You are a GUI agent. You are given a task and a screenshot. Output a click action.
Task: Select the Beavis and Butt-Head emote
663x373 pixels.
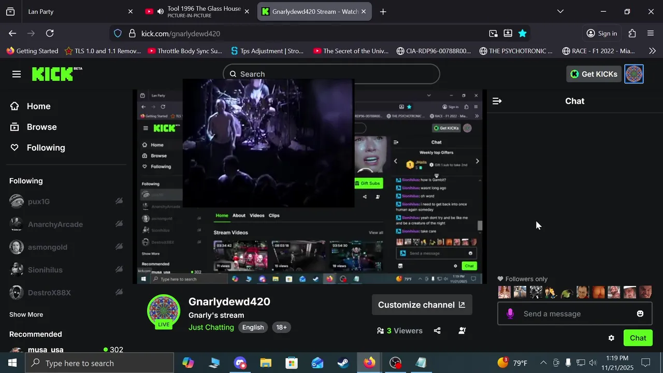[x=551, y=292]
